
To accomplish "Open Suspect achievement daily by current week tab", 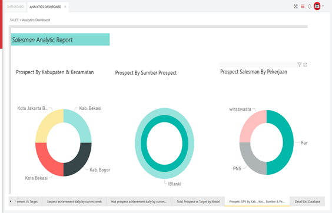I will pyautogui.click(x=74, y=202).
